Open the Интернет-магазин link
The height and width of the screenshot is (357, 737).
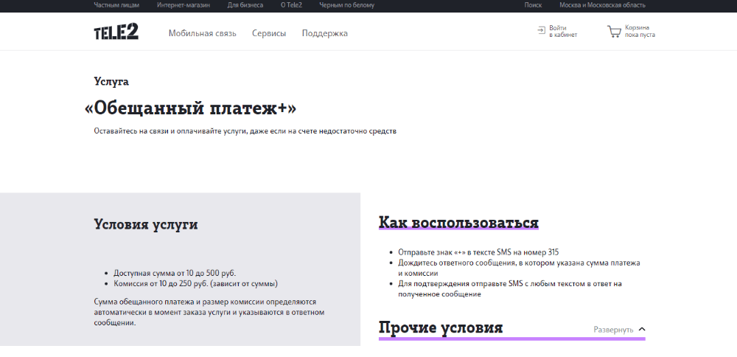click(x=183, y=5)
